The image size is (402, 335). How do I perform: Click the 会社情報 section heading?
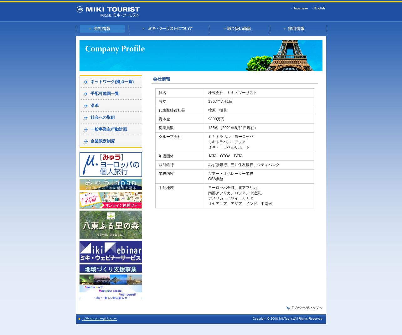click(162, 79)
